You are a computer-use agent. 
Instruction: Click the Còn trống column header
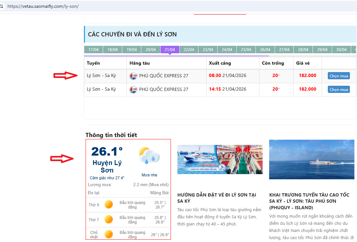pos(273,63)
